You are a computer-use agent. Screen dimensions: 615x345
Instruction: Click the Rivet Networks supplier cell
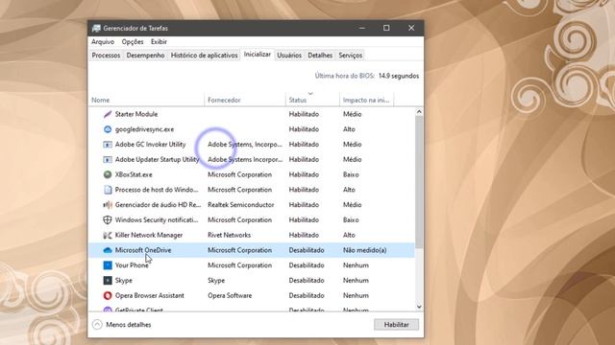229,235
